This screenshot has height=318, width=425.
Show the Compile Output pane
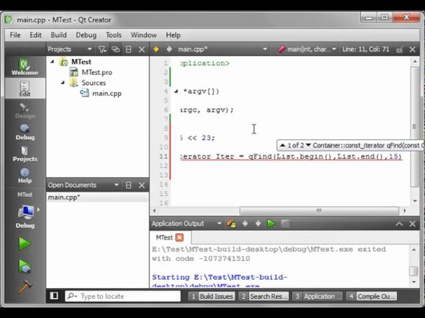(372, 296)
